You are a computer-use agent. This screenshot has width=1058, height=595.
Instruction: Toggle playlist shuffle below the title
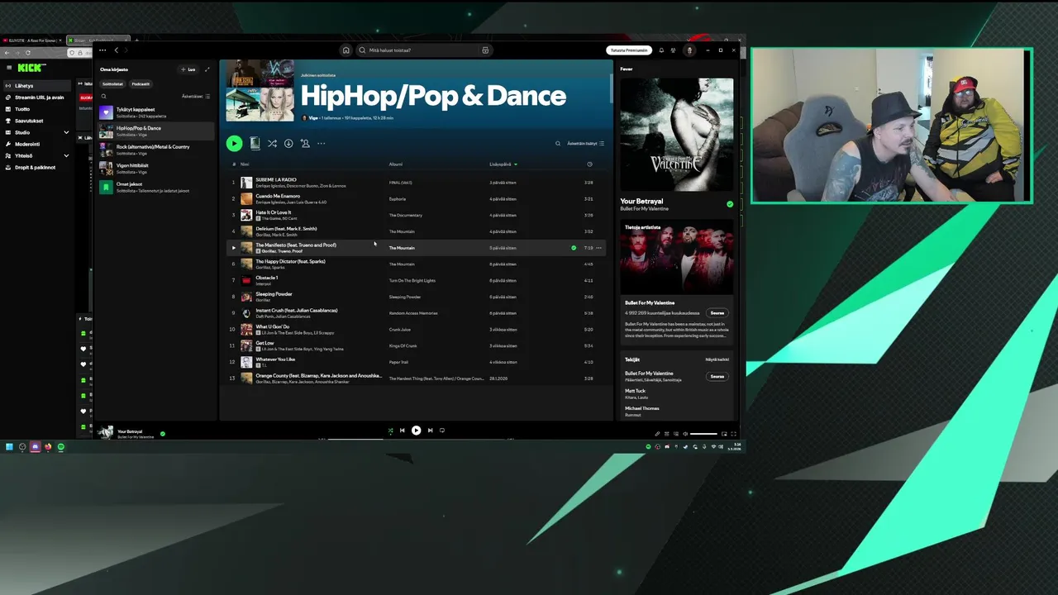(x=272, y=143)
